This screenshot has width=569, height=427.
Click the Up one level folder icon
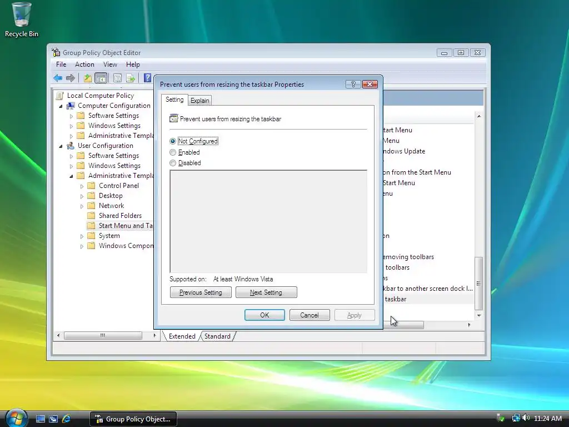coord(87,78)
